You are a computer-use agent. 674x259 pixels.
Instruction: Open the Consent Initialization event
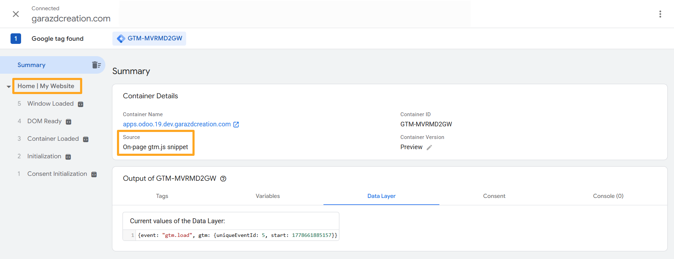[57, 174]
